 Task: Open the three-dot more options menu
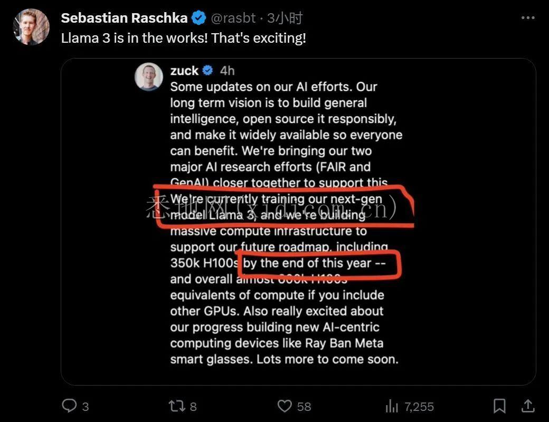pos(528,18)
